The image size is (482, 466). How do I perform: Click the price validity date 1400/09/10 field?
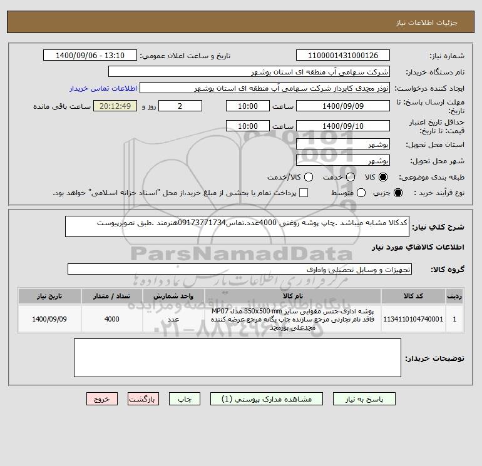(x=343, y=126)
